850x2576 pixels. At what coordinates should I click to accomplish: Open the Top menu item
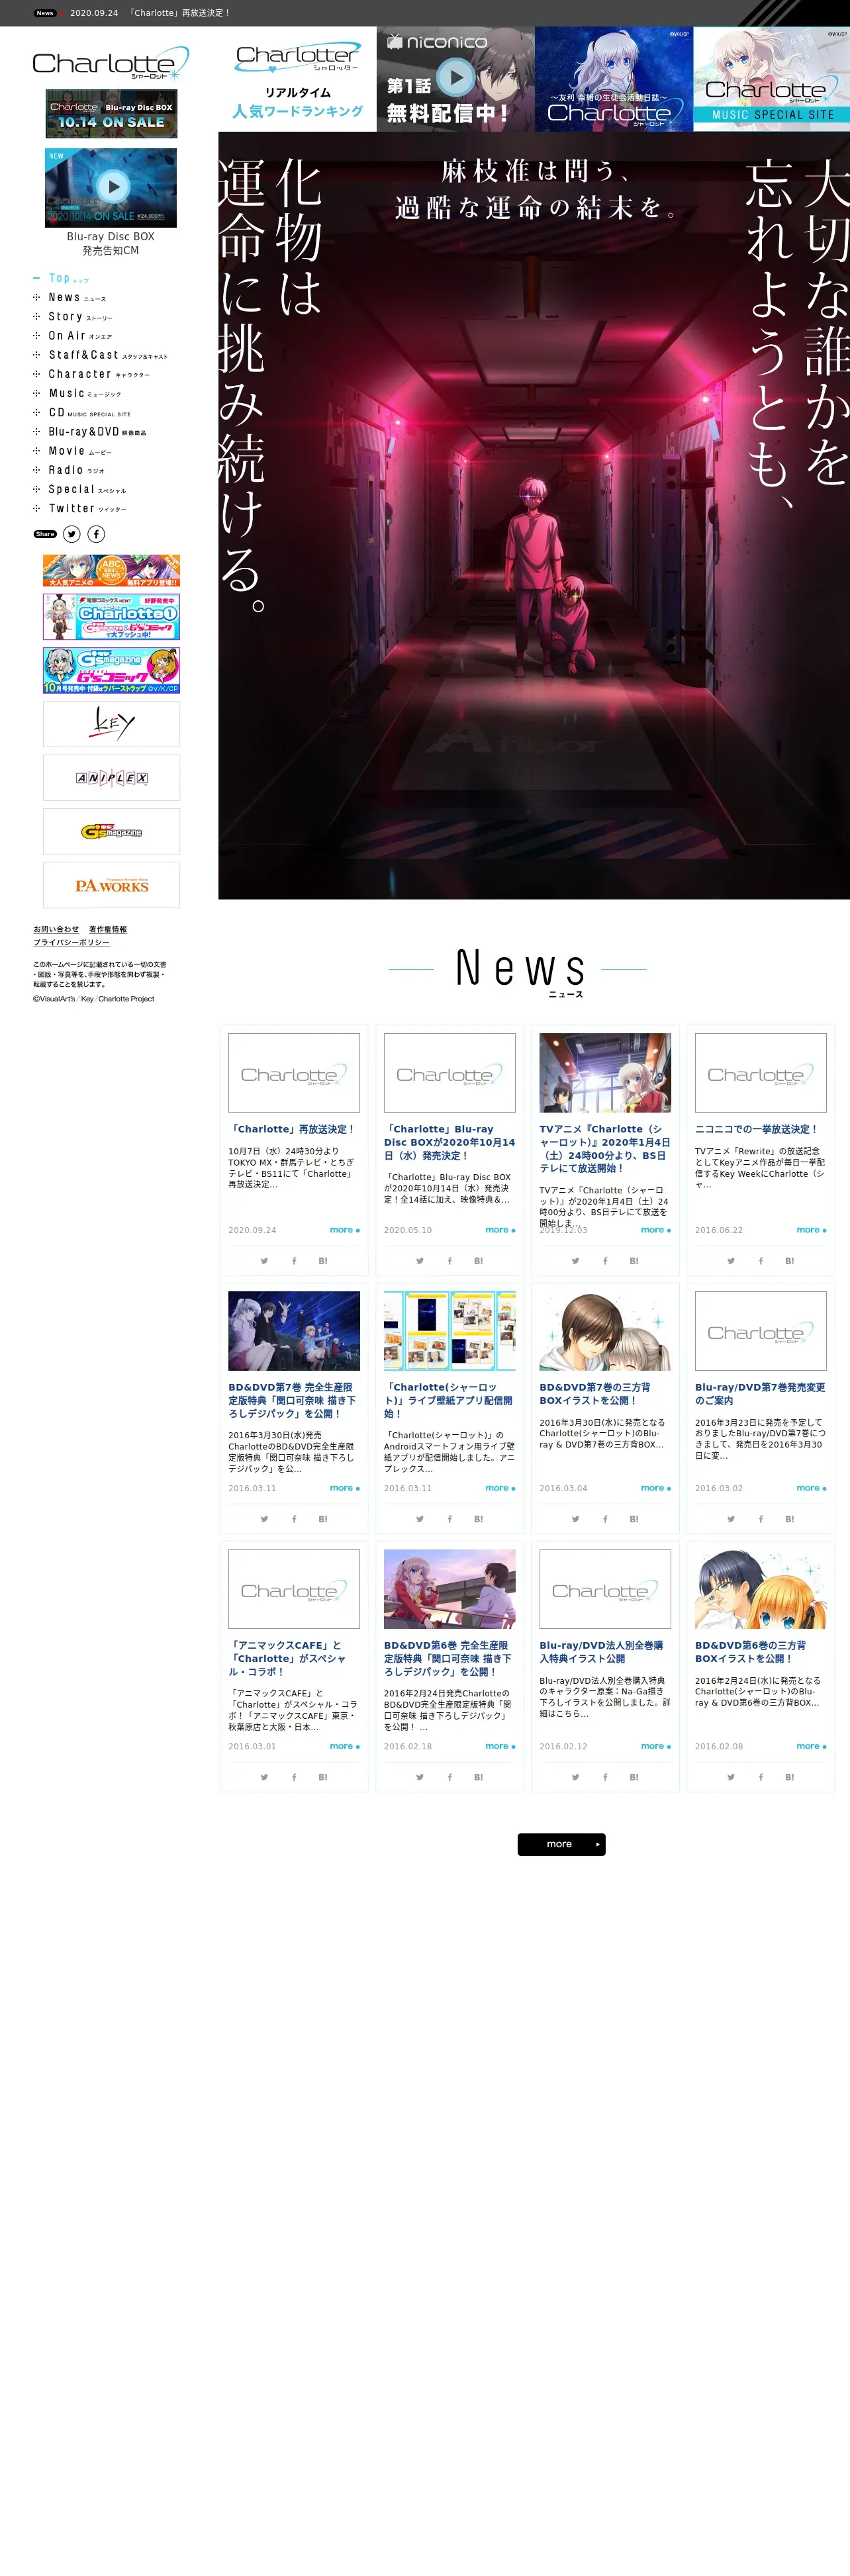point(61,278)
